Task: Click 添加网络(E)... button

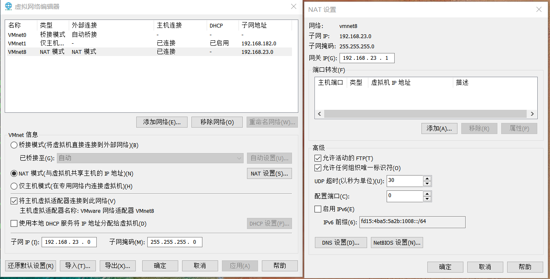Action: [162, 122]
